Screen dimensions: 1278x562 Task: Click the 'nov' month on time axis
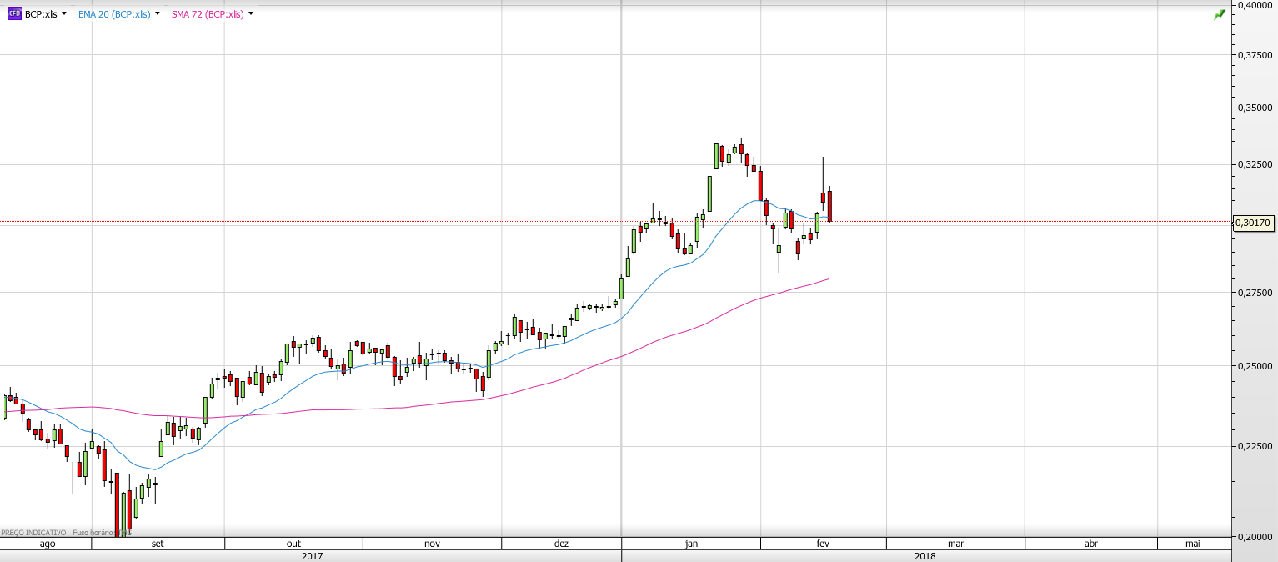(432, 544)
